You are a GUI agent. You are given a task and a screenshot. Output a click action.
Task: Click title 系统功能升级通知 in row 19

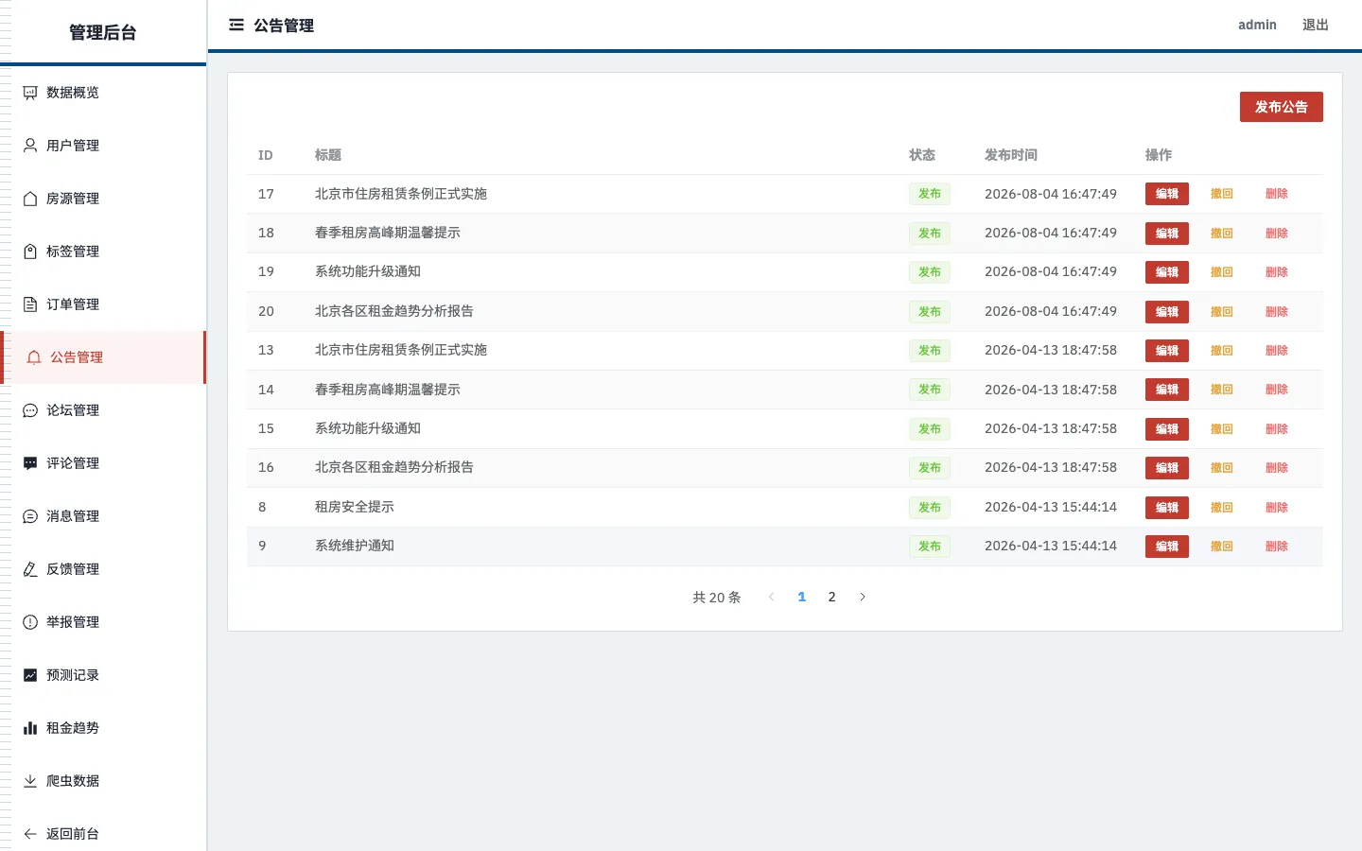point(368,271)
